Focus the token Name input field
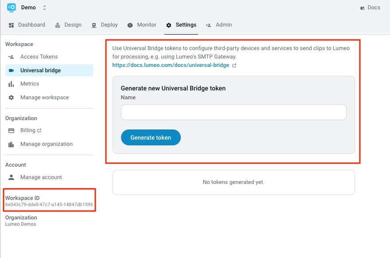 (234, 112)
